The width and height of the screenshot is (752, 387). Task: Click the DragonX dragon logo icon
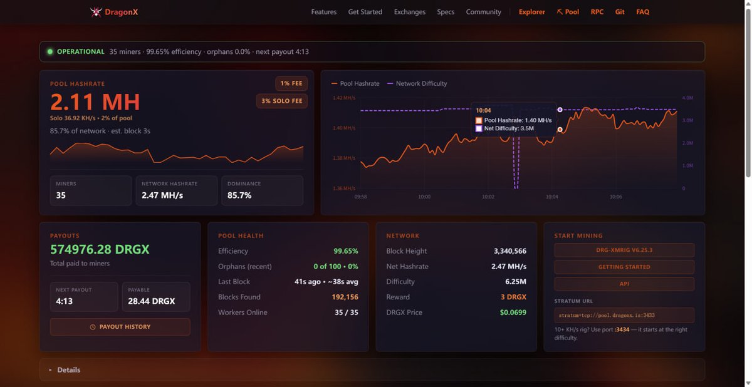pos(96,12)
